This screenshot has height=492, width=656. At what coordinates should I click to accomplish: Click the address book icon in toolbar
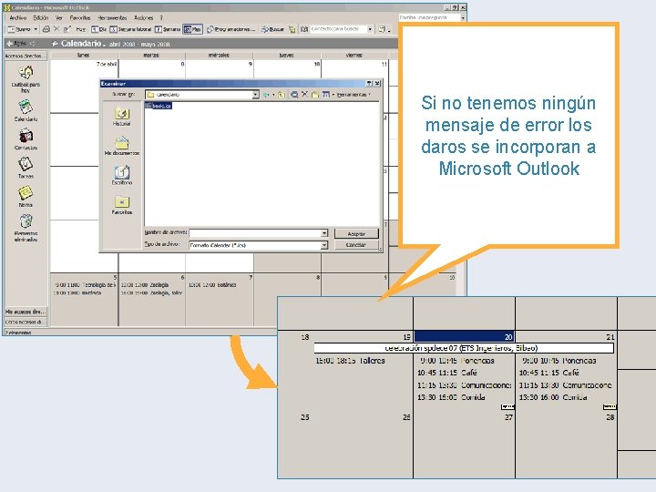pyautogui.click(x=304, y=29)
